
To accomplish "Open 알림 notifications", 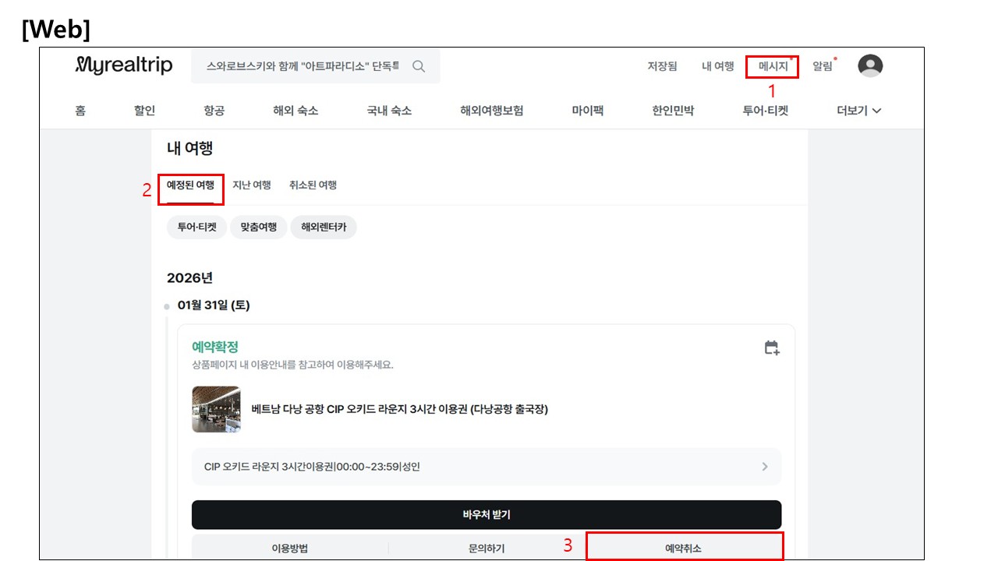I will (823, 66).
